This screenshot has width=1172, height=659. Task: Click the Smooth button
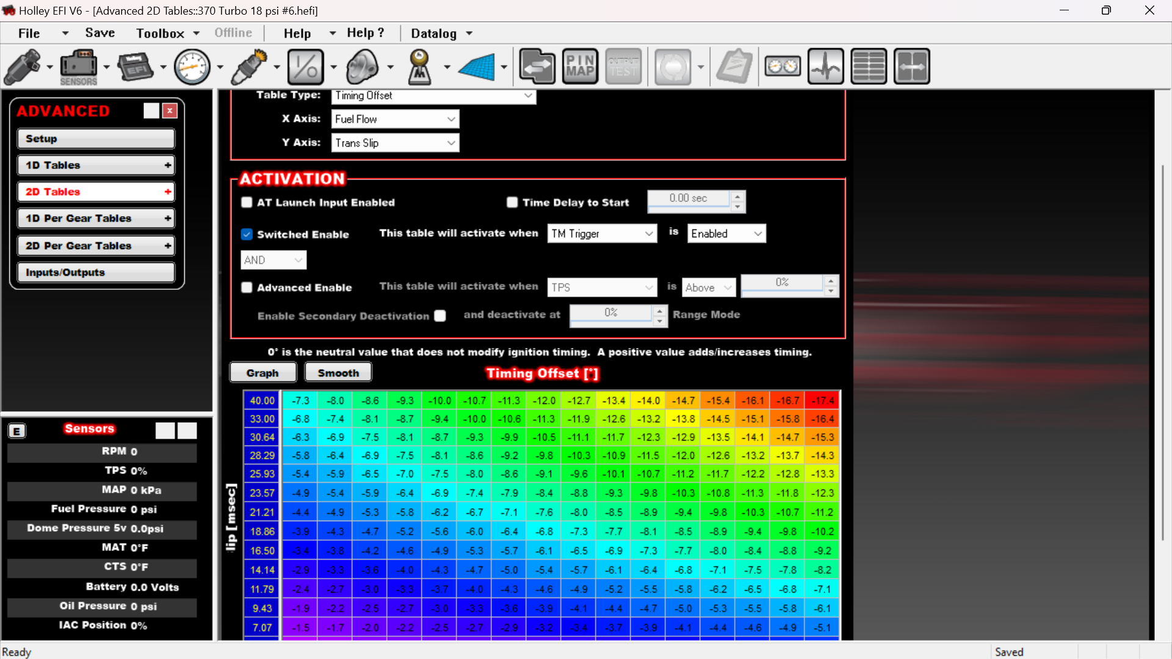338,373
